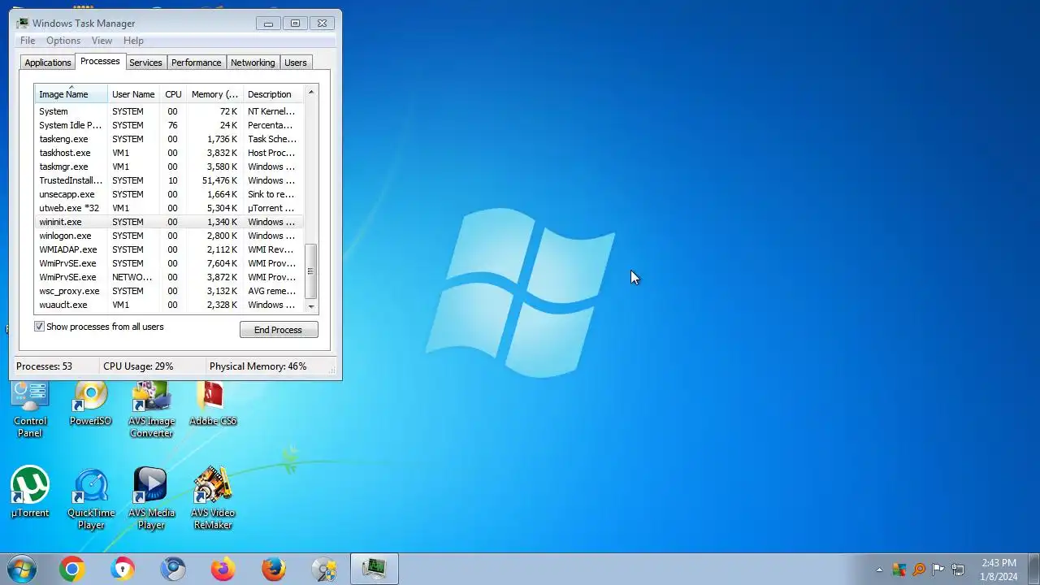The height and width of the screenshot is (585, 1040).
Task: Select the unsecapp.exe row
Action: (x=169, y=194)
